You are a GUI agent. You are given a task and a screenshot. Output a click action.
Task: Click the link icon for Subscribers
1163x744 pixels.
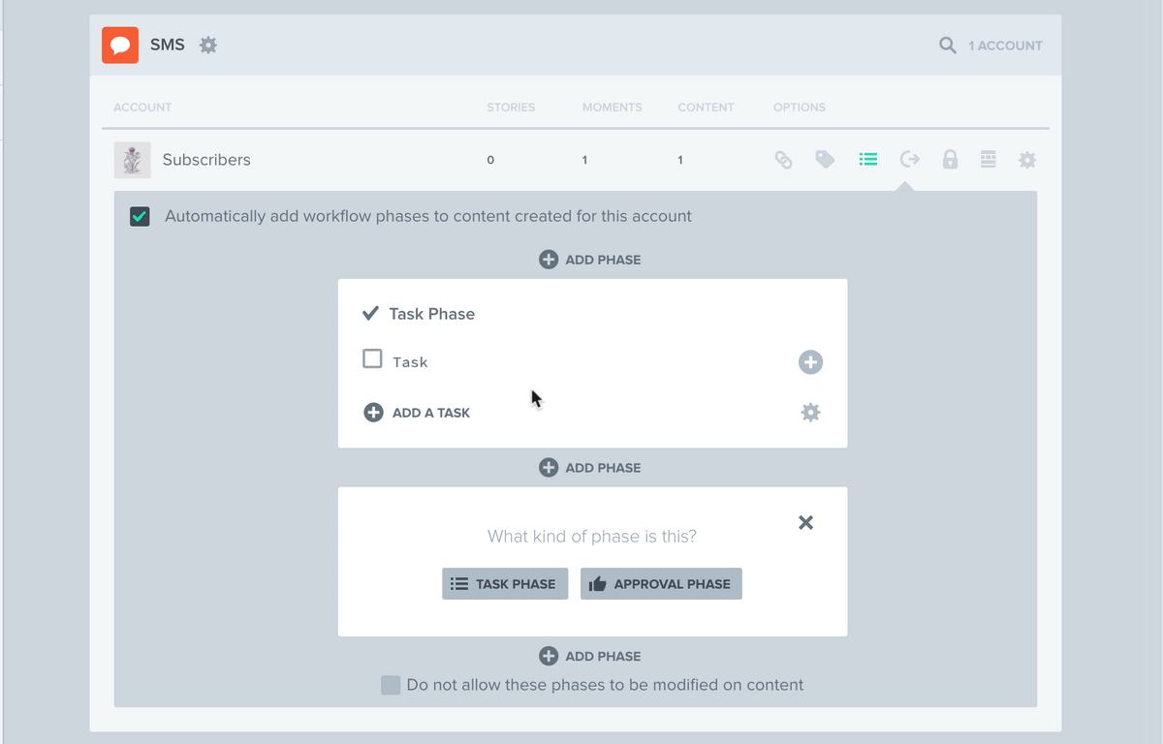pyautogui.click(x=783, y=160)
